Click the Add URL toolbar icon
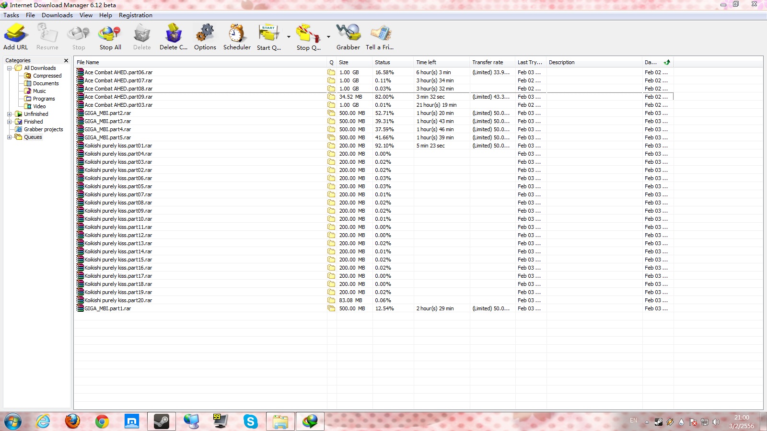Viewport: 767px width, 431px height. (16, 37)
